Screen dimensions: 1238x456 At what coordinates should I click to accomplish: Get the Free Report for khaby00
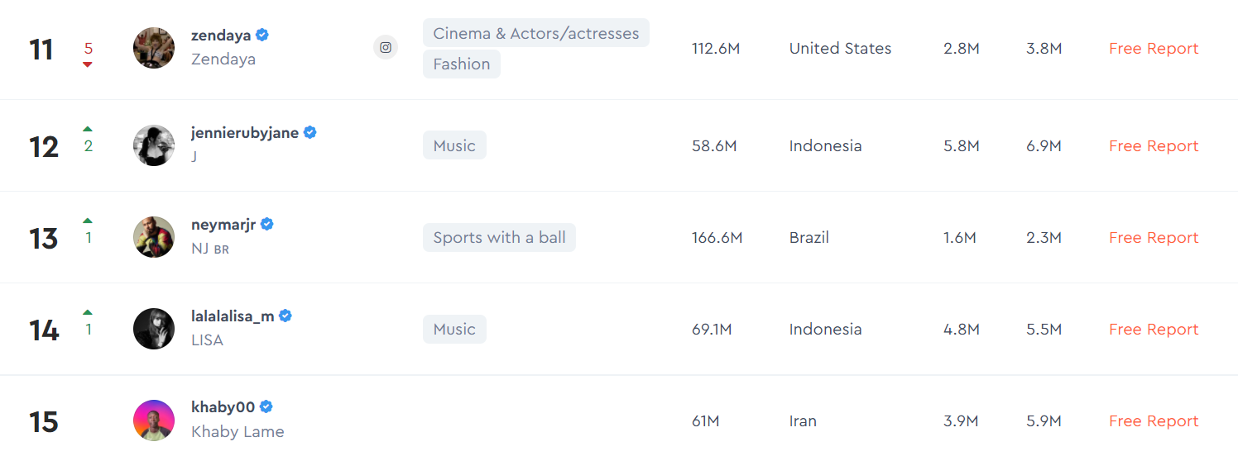click(1153, 421)
